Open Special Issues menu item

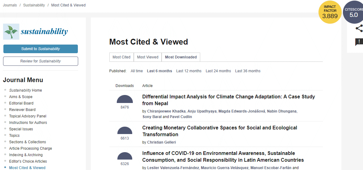click(x=21, y=129)
